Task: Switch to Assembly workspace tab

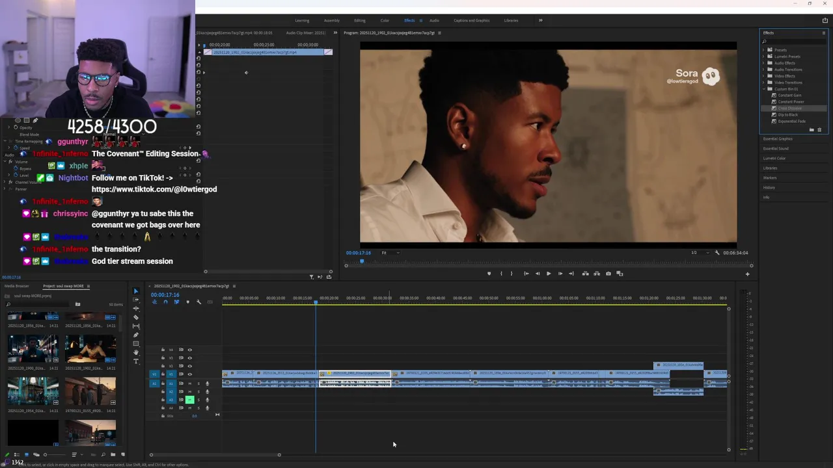Action: point(331,20)
